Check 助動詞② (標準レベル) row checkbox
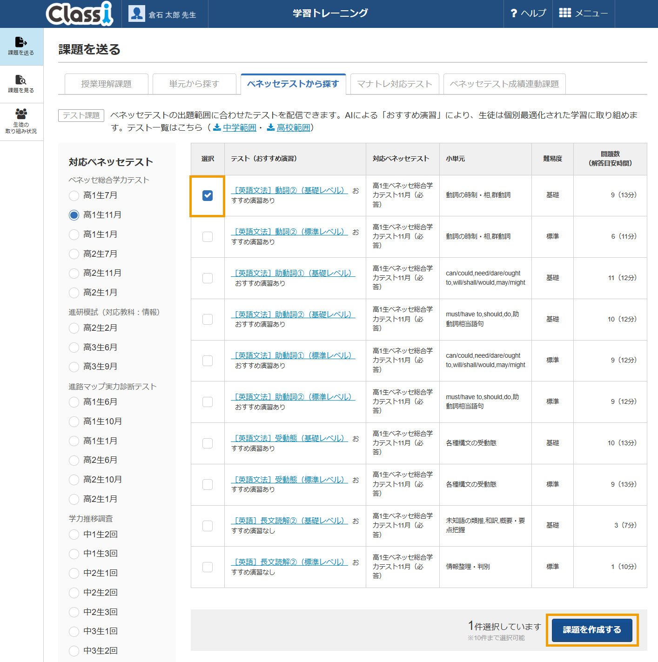The image size is (658, 662). 208,402
